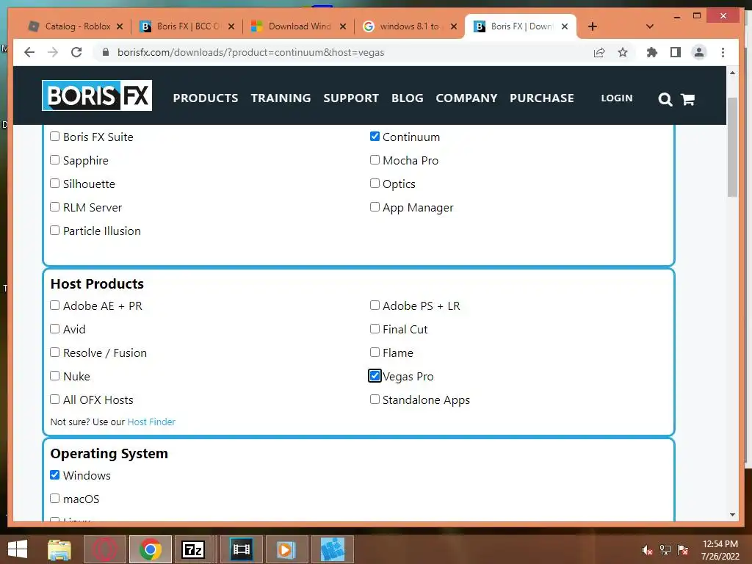Check the RLM Server checkbox
This screenshot has height=564, width=752.
[x=54, y=207]
